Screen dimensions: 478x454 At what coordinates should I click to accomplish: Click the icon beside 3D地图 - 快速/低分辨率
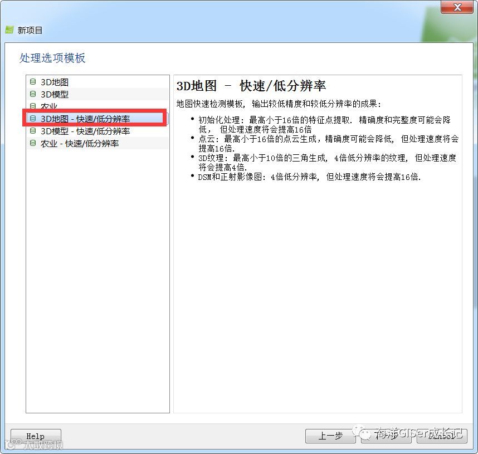(33, 118)
